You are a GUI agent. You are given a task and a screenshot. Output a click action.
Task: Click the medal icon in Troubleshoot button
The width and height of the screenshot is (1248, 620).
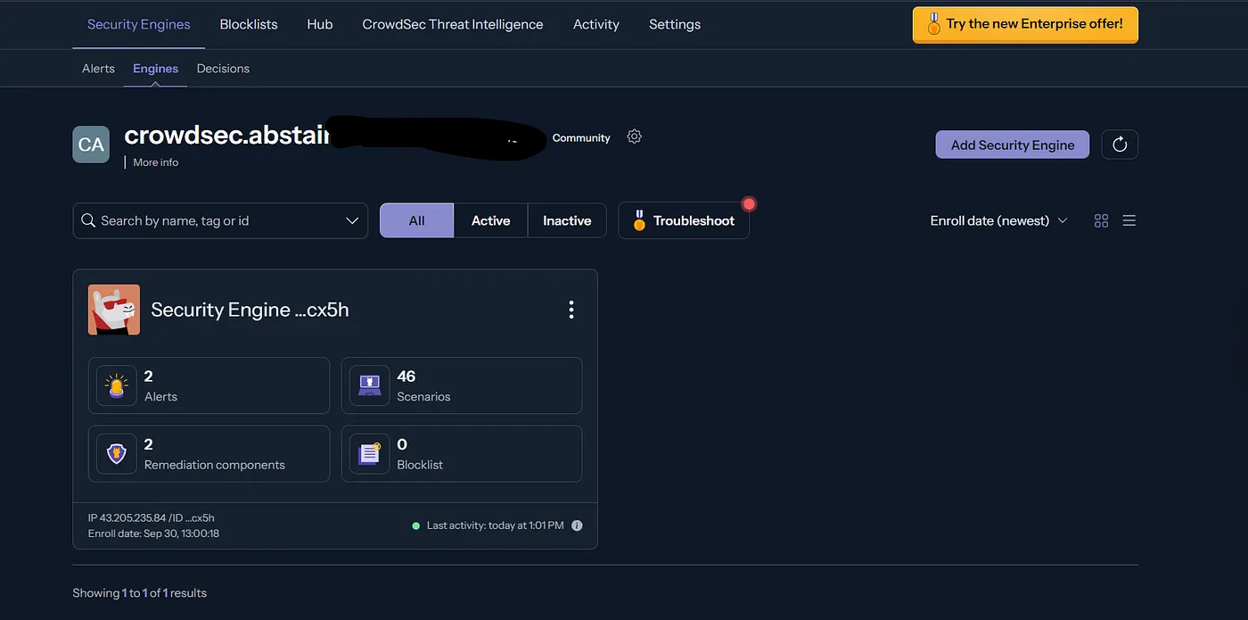pos(639,220)
